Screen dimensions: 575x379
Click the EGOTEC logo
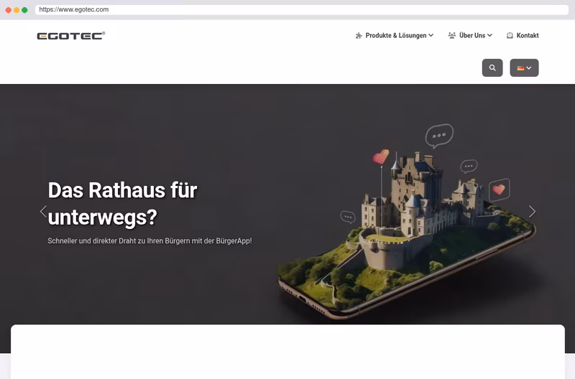(x=70, y=35)
